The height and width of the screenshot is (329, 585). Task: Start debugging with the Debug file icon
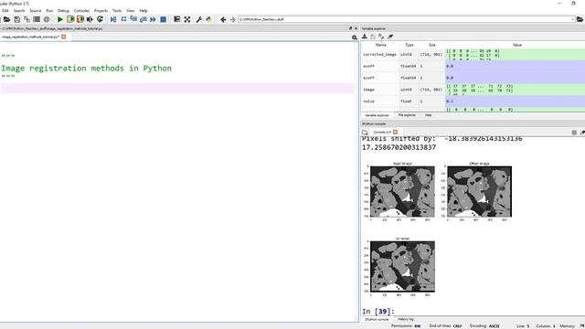click(113, 19)
